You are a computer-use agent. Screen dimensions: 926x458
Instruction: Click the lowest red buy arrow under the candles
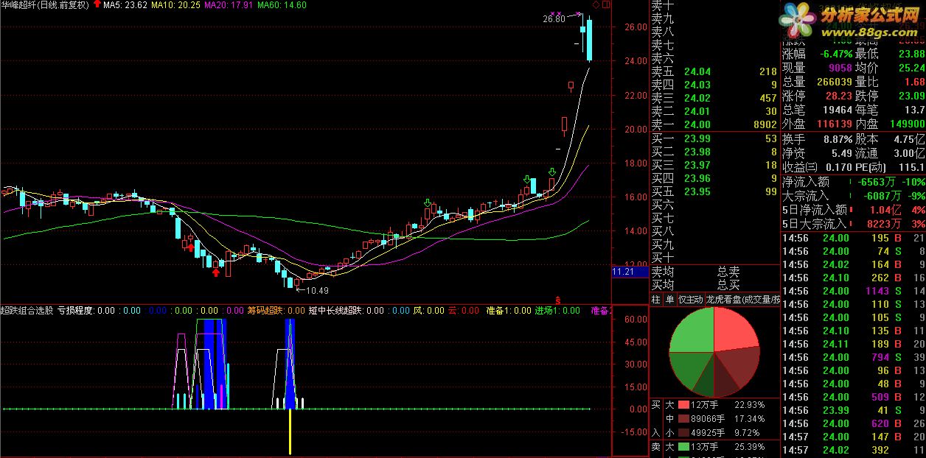tap(215, 272)
